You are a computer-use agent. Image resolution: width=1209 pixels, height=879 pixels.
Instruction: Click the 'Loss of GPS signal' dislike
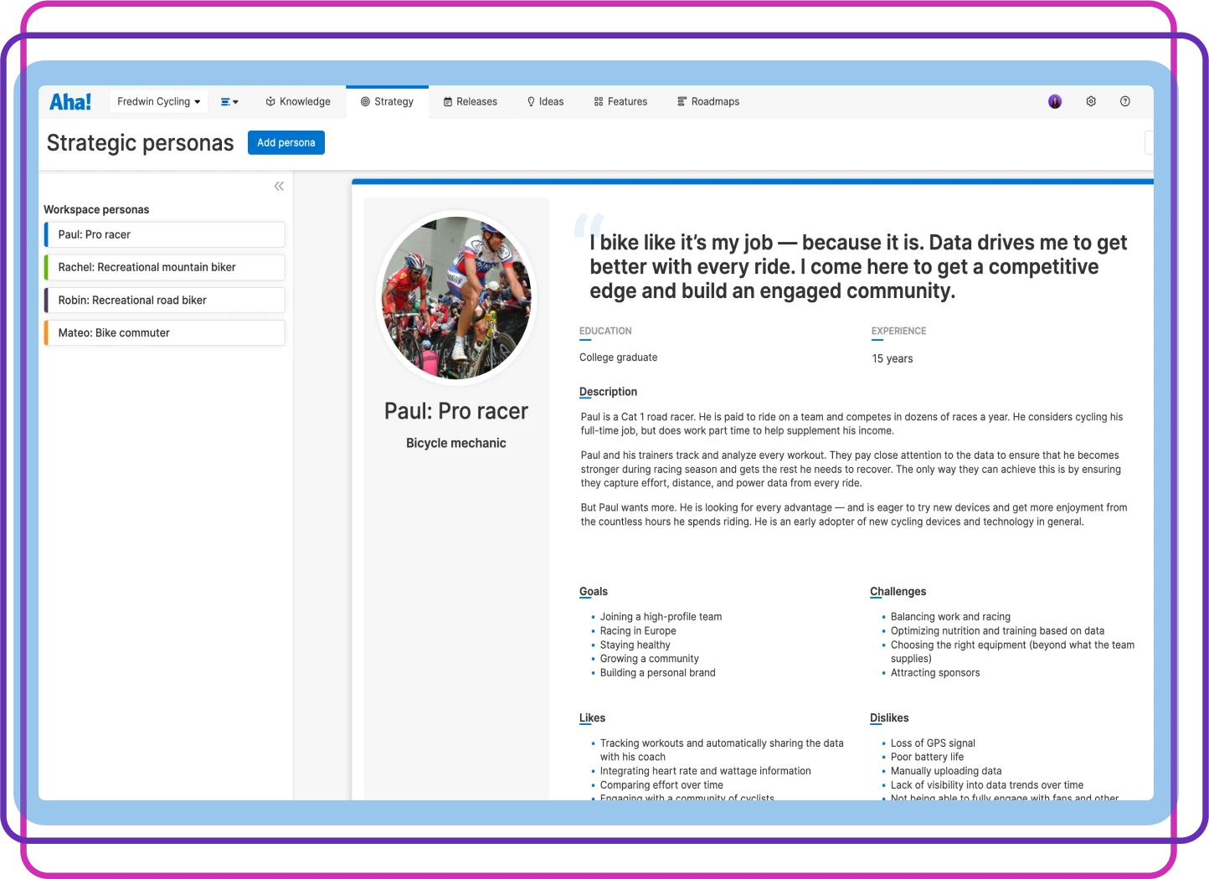(x=933, y=743)
